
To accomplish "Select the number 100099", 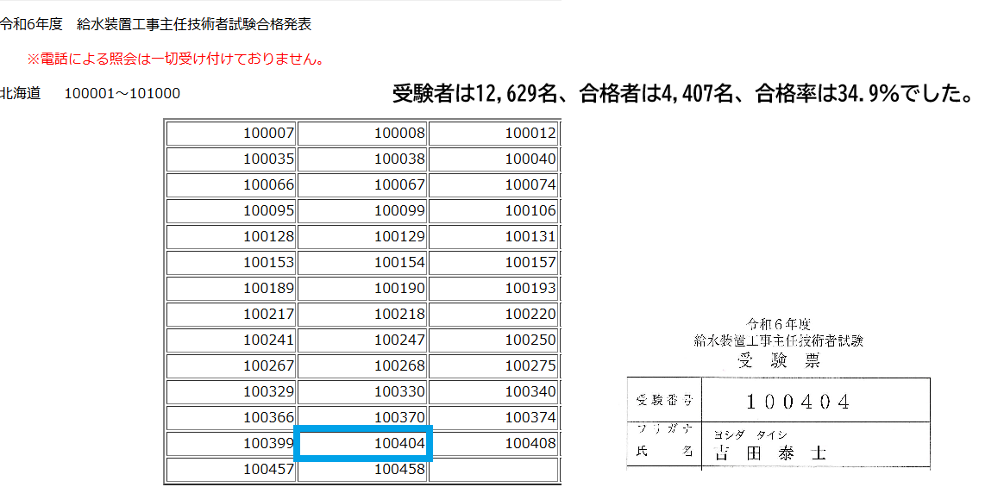I will (x=399, y=211).
